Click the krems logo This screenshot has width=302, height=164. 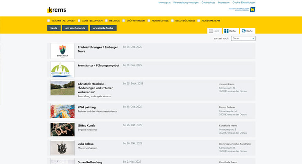(57, 10)
